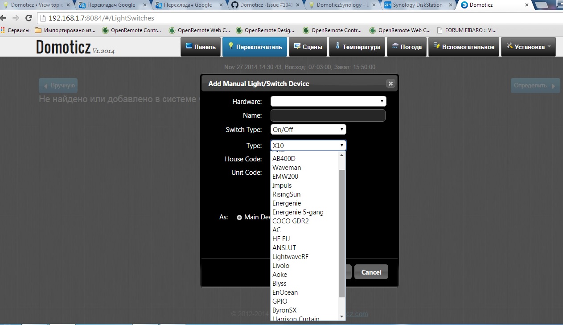Open the FORUM FIBARO bookmark

click(468, 30)
